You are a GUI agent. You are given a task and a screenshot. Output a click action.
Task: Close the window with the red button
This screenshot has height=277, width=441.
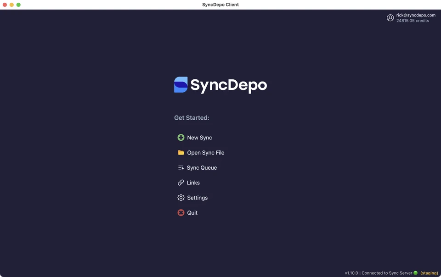click(x=5, y=5)
